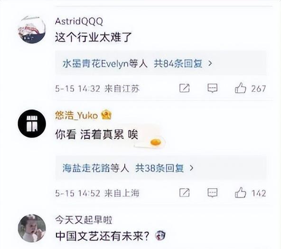Screen dimensions: 281x249
Task: Open 海盐走花路等人 reply thread
Action: (x=96, y=168)
